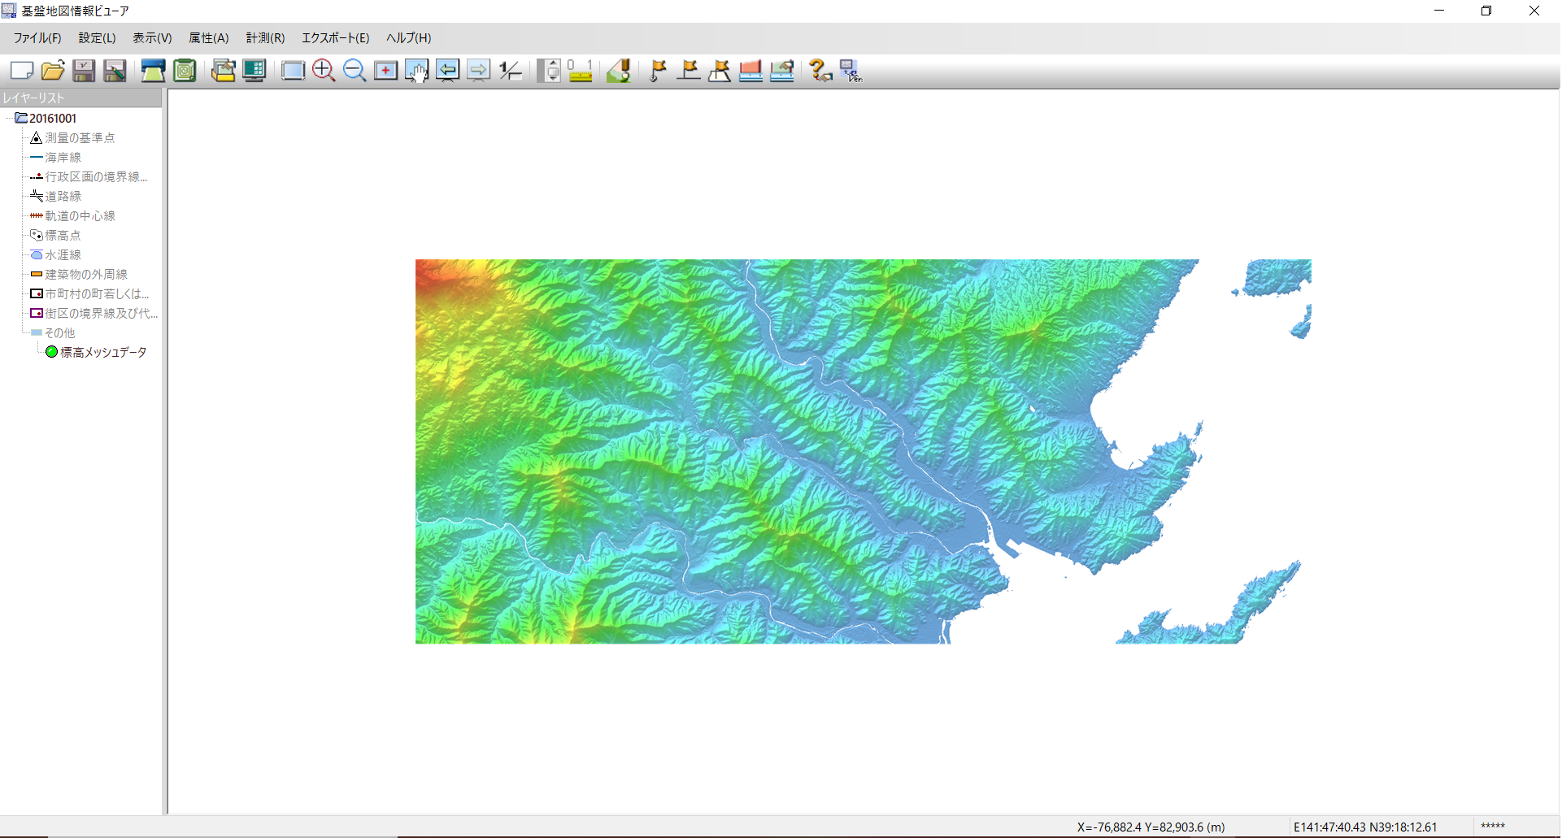Select the 行政区画の境界線 layer
The image size is (1562, 838).
click(x=96, y=177)
